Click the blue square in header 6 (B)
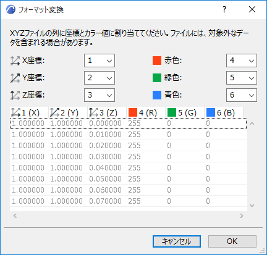Screen dimensions: 267x255 [x=211, y=112]
